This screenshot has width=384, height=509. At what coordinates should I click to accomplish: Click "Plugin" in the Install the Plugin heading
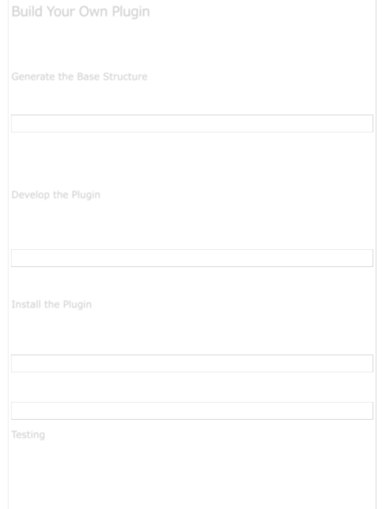point(77,304)
